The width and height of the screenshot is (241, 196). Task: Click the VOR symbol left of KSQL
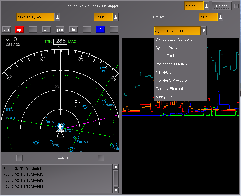[36, 143]
